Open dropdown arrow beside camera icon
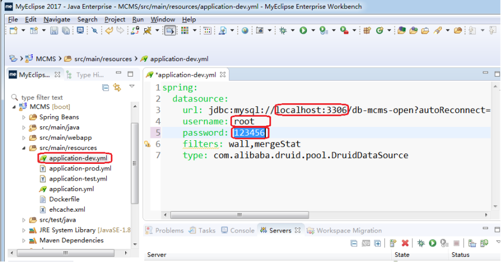Image resolution: width=503 pixels, height=262 pixels. click(x=269, y=31)
